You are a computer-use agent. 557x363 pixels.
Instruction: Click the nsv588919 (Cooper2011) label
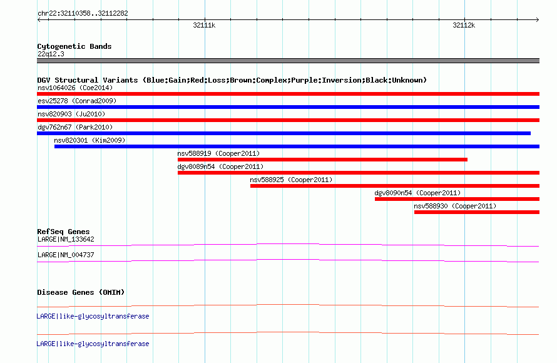[x=219, y=153]
